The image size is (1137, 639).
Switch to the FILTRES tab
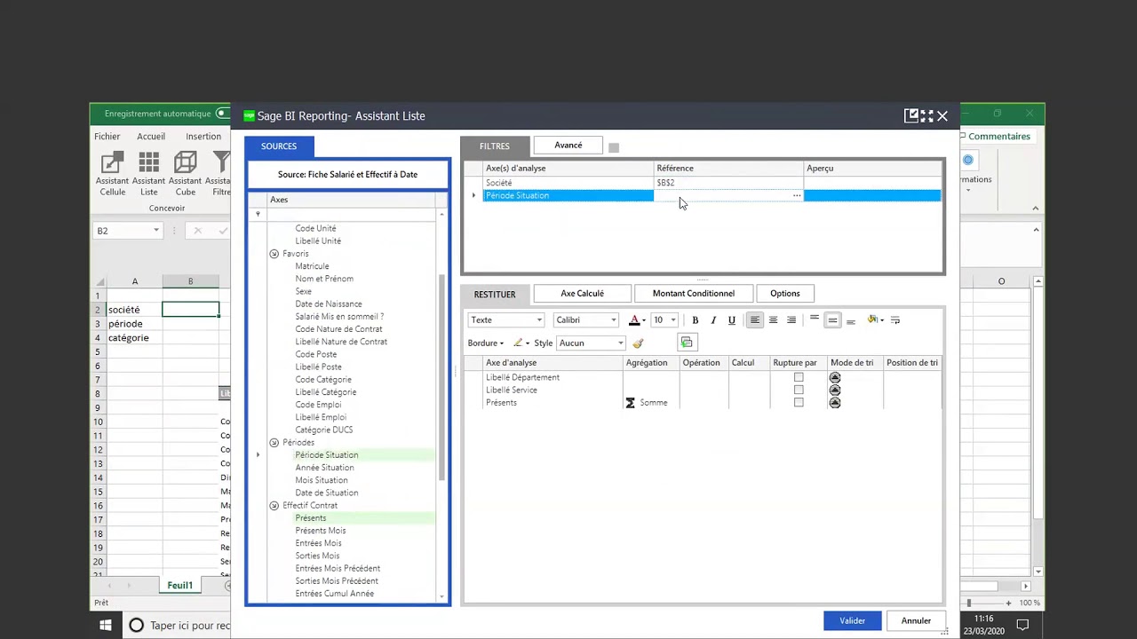tap(495, 146)
